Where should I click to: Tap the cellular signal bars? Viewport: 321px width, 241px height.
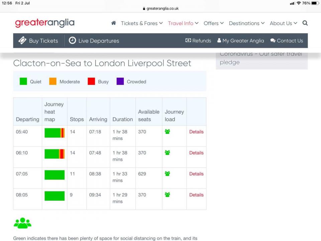coord(292,3)
